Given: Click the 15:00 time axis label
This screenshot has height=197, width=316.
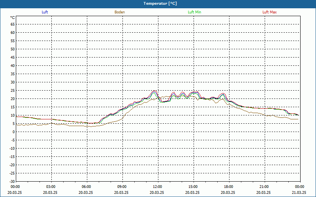Looking at the screenshot, I should point(194,187).
